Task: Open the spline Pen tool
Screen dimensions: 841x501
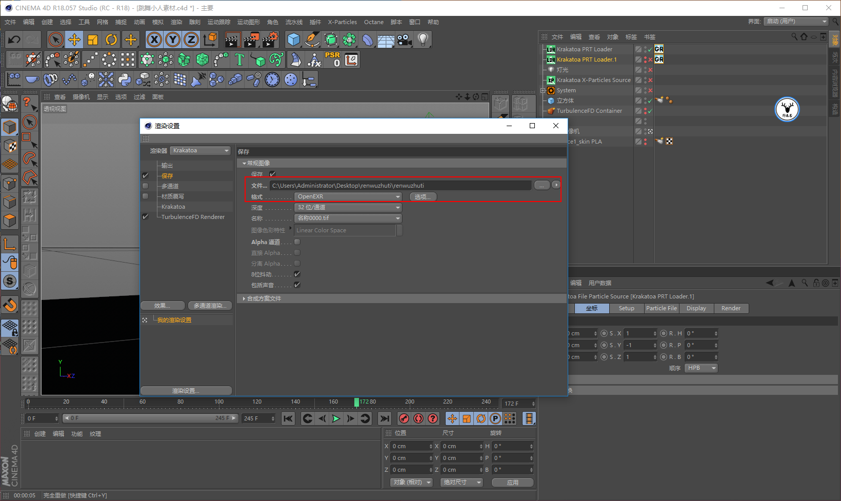Action: (312, 39)
